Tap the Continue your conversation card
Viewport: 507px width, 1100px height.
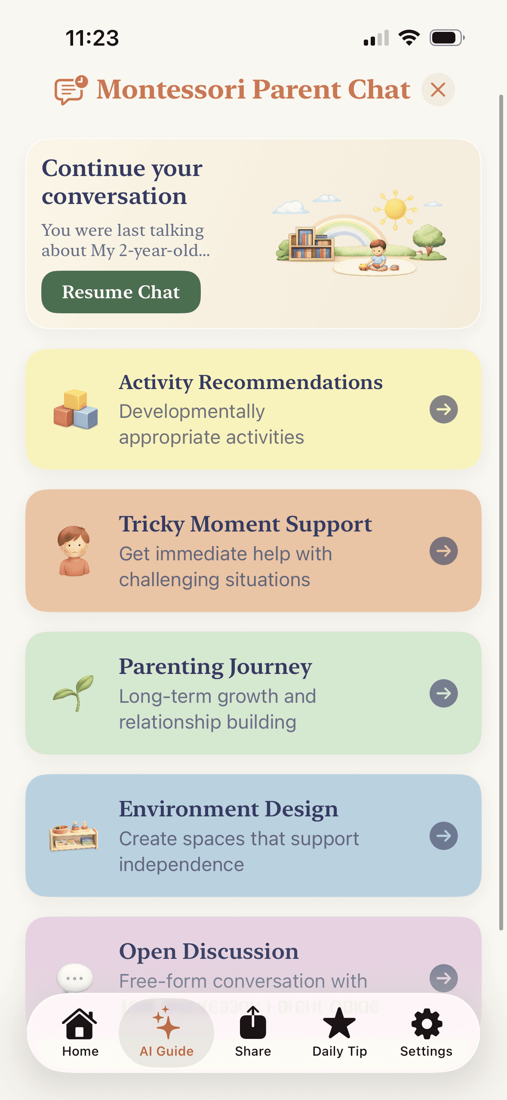(x=253, y=232)
